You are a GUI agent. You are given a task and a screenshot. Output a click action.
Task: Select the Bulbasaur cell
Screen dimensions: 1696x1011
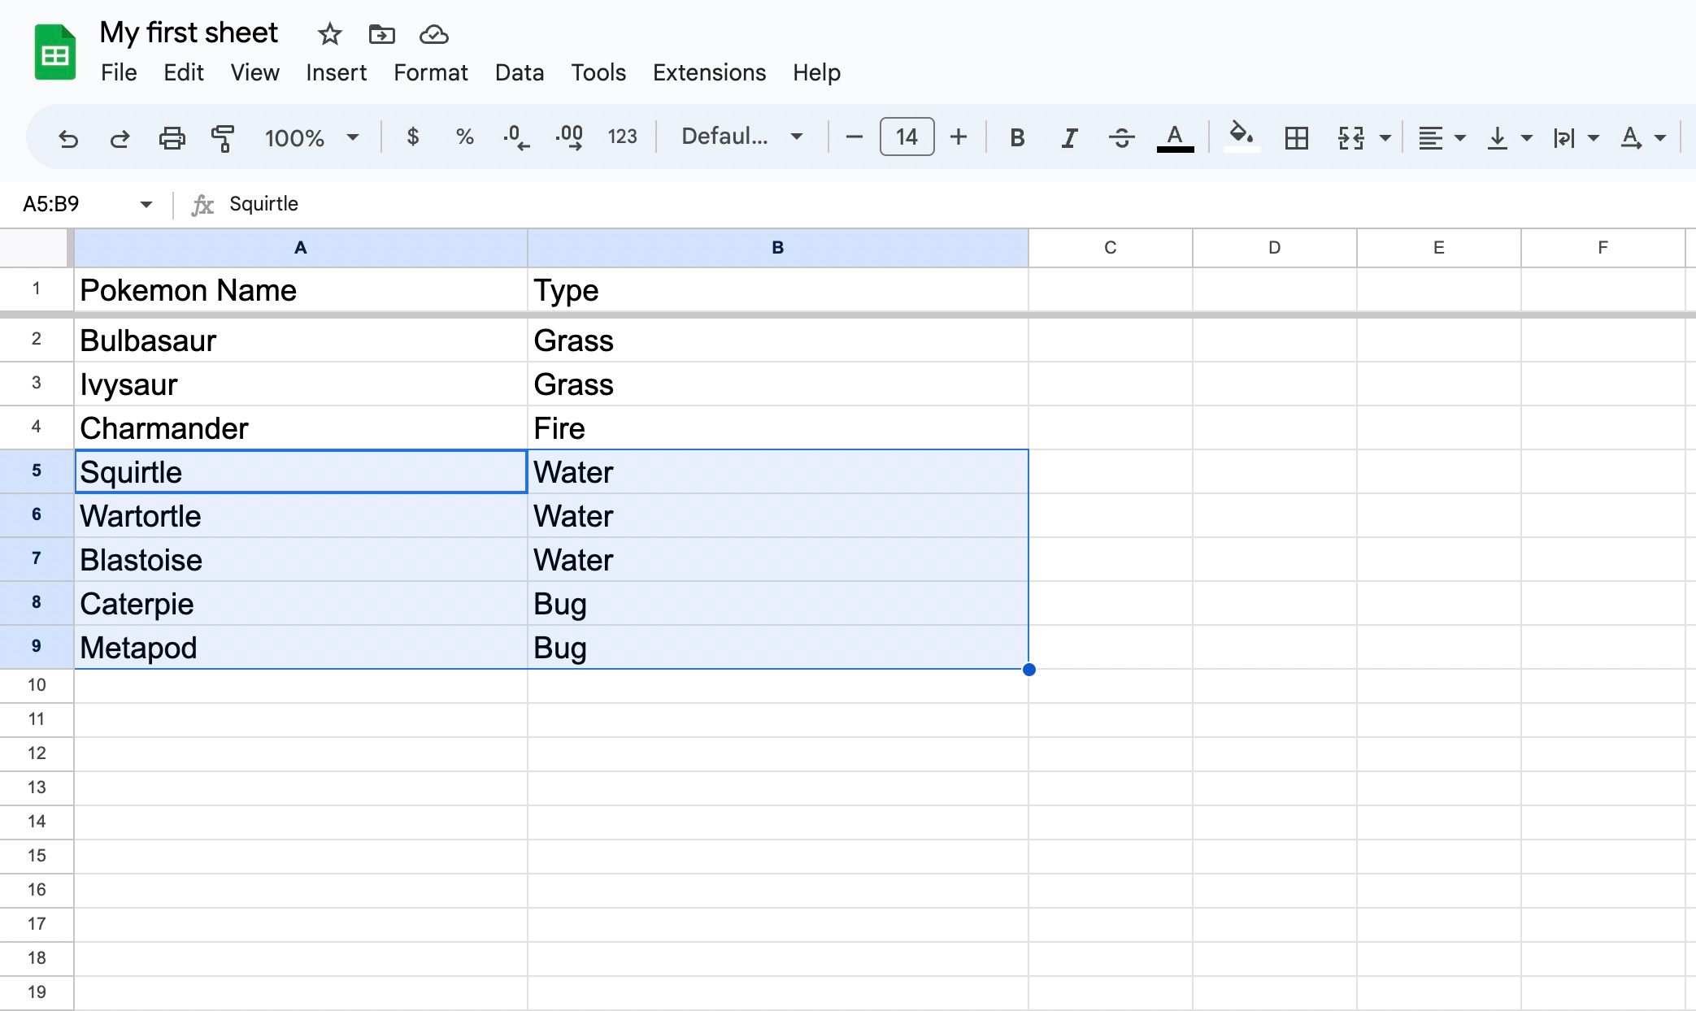tap(301, 341)
